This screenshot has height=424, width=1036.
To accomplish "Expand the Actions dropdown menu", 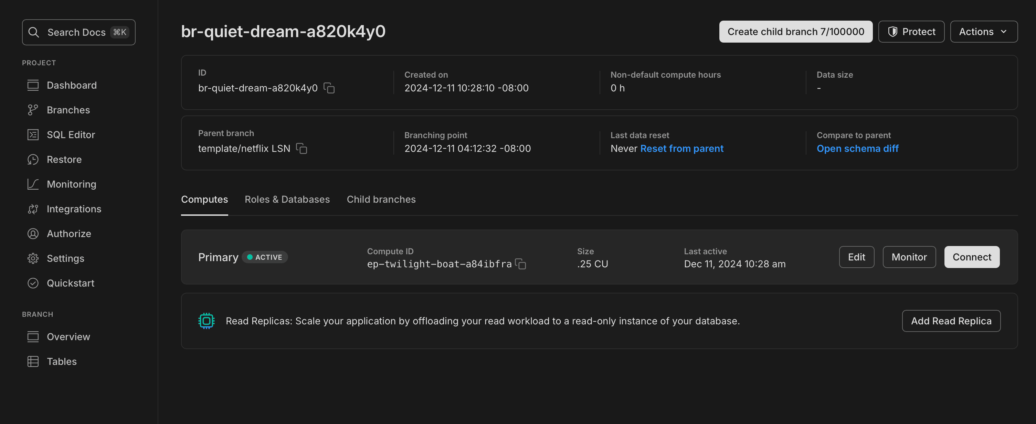I will [983, 32].
